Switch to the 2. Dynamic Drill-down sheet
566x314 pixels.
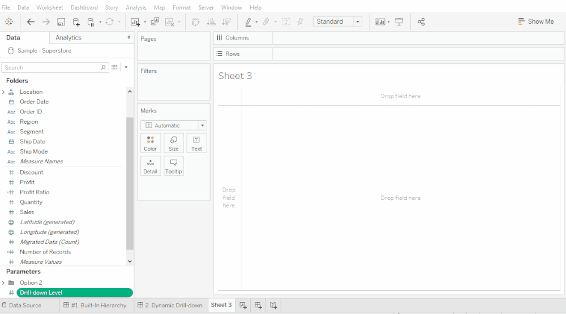tap(170, 306)
